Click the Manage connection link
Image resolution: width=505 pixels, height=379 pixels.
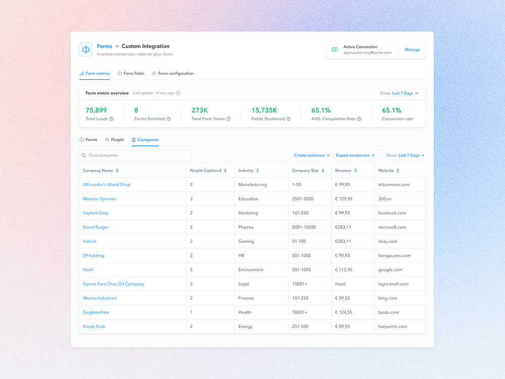412,50
